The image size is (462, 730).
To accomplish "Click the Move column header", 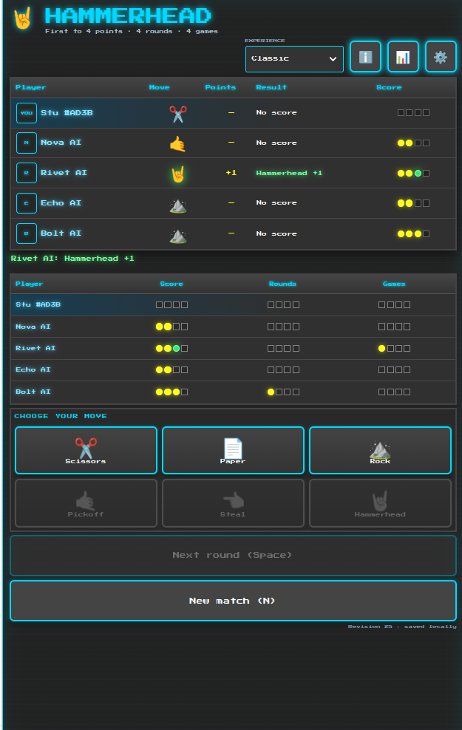I will (x=159, y=87).
